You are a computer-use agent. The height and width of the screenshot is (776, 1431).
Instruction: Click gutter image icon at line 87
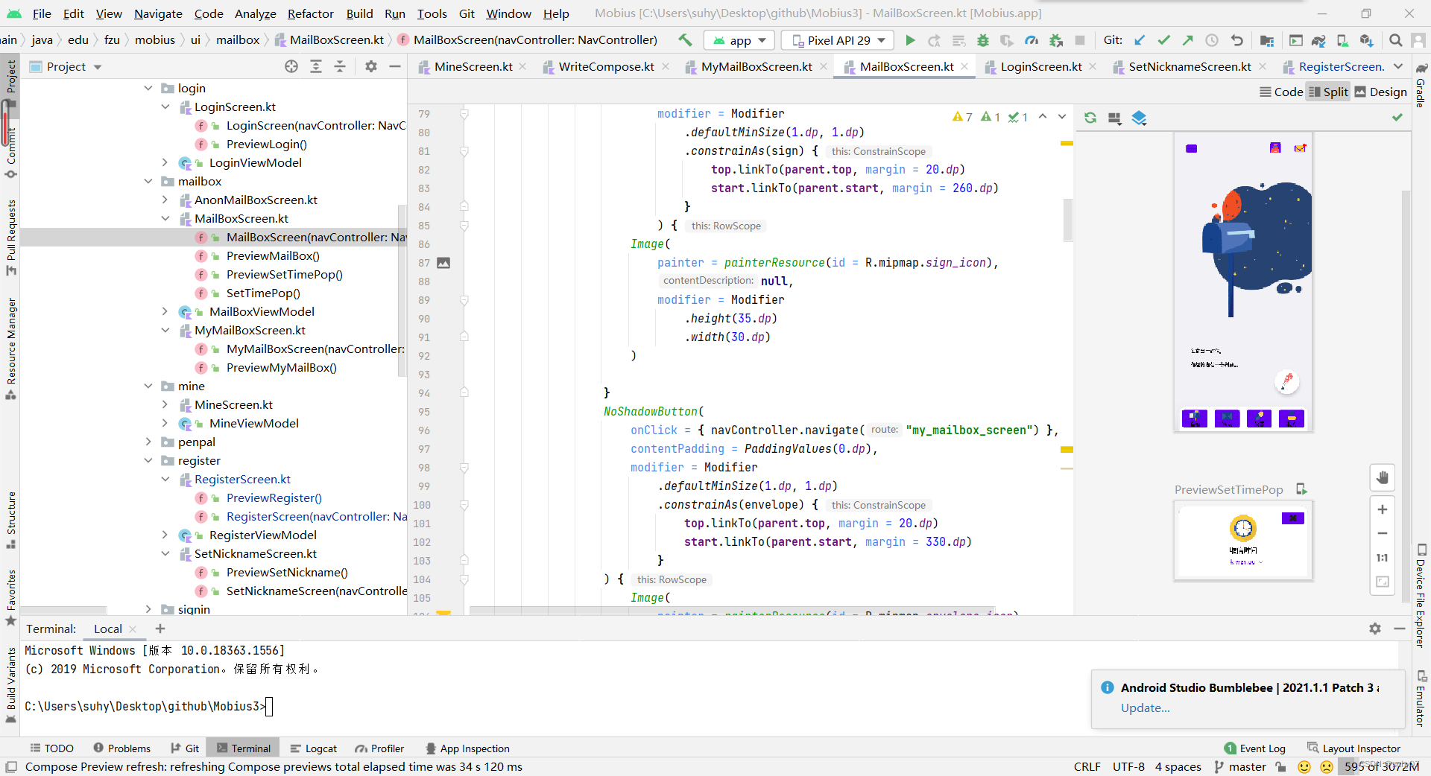443,263
